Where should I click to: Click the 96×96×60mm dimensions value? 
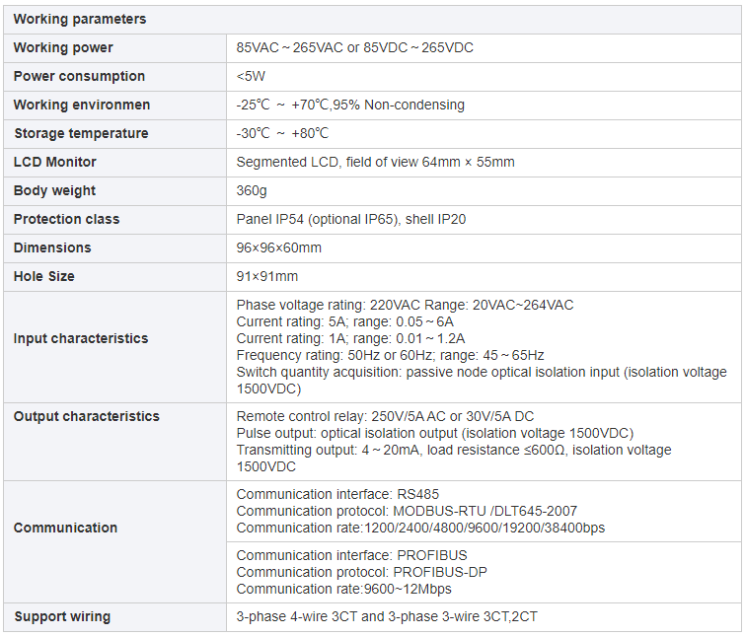278,247
